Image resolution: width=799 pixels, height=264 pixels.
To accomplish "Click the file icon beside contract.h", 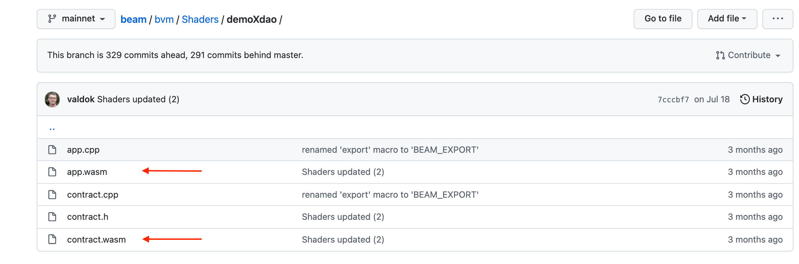I will 52,217.
